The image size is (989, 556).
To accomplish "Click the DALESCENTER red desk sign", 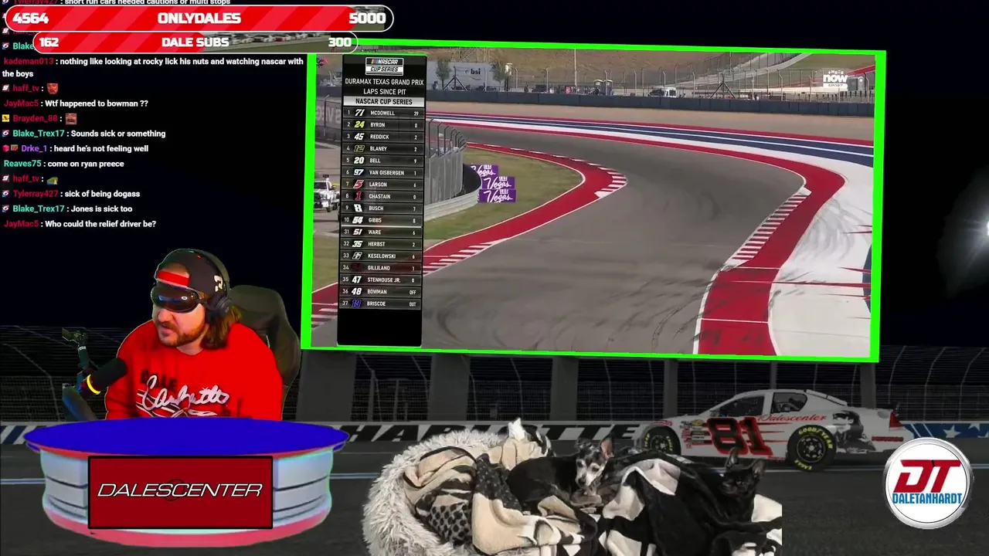I will (x=180, y=491).
